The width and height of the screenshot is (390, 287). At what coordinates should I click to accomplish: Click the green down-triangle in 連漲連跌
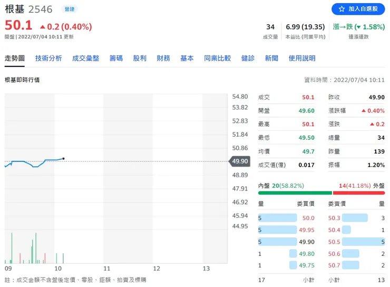click(358, 27)
